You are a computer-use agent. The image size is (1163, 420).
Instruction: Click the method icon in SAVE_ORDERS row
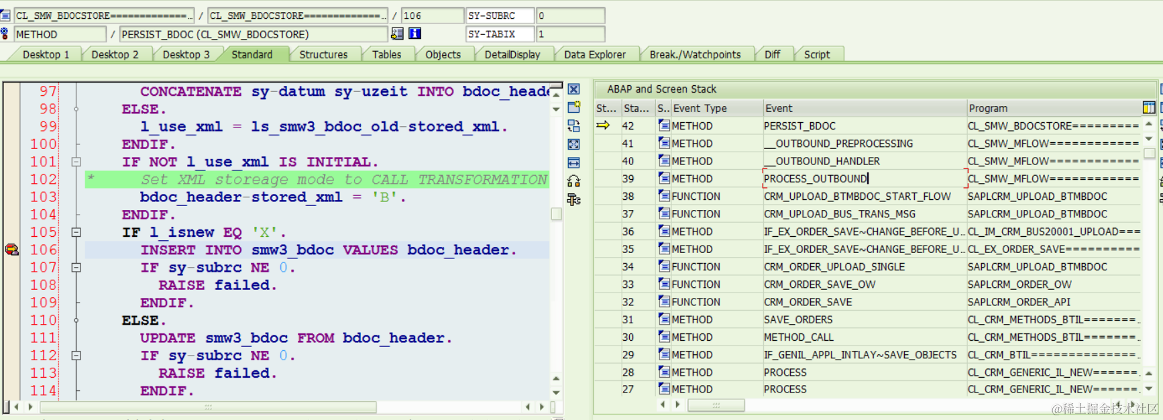pos(664,319)
